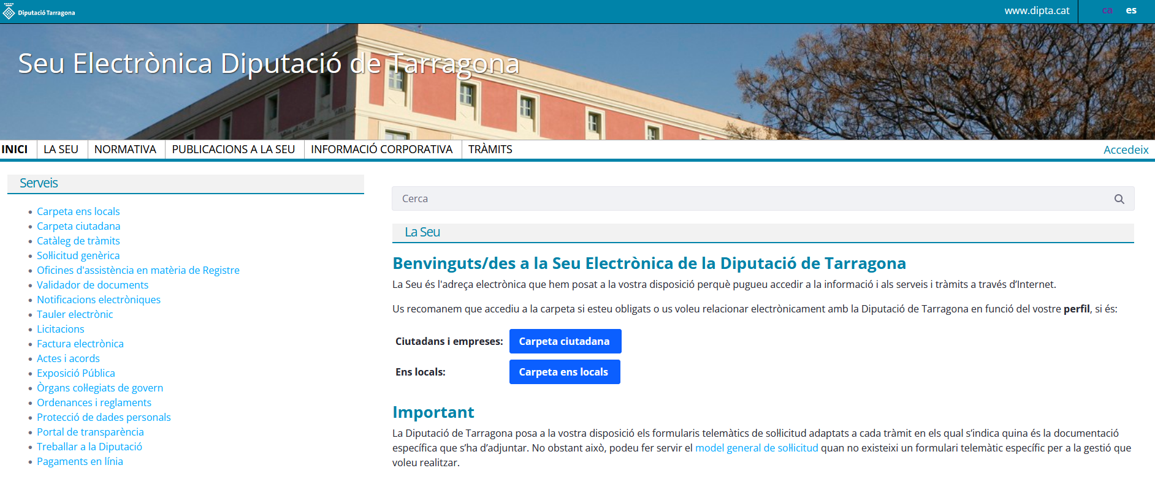Click the search magnifier icon
Viewport: 1155px width, 495px height.
(1119, 199)
